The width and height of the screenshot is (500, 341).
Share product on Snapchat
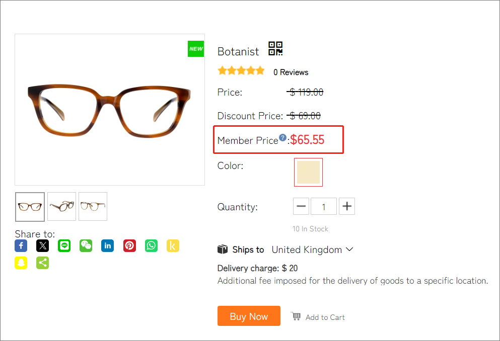[21, 263]
